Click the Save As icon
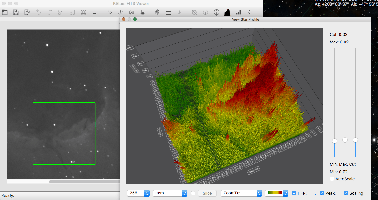This screenshot has width=378, height=200. tap(27, 12)
